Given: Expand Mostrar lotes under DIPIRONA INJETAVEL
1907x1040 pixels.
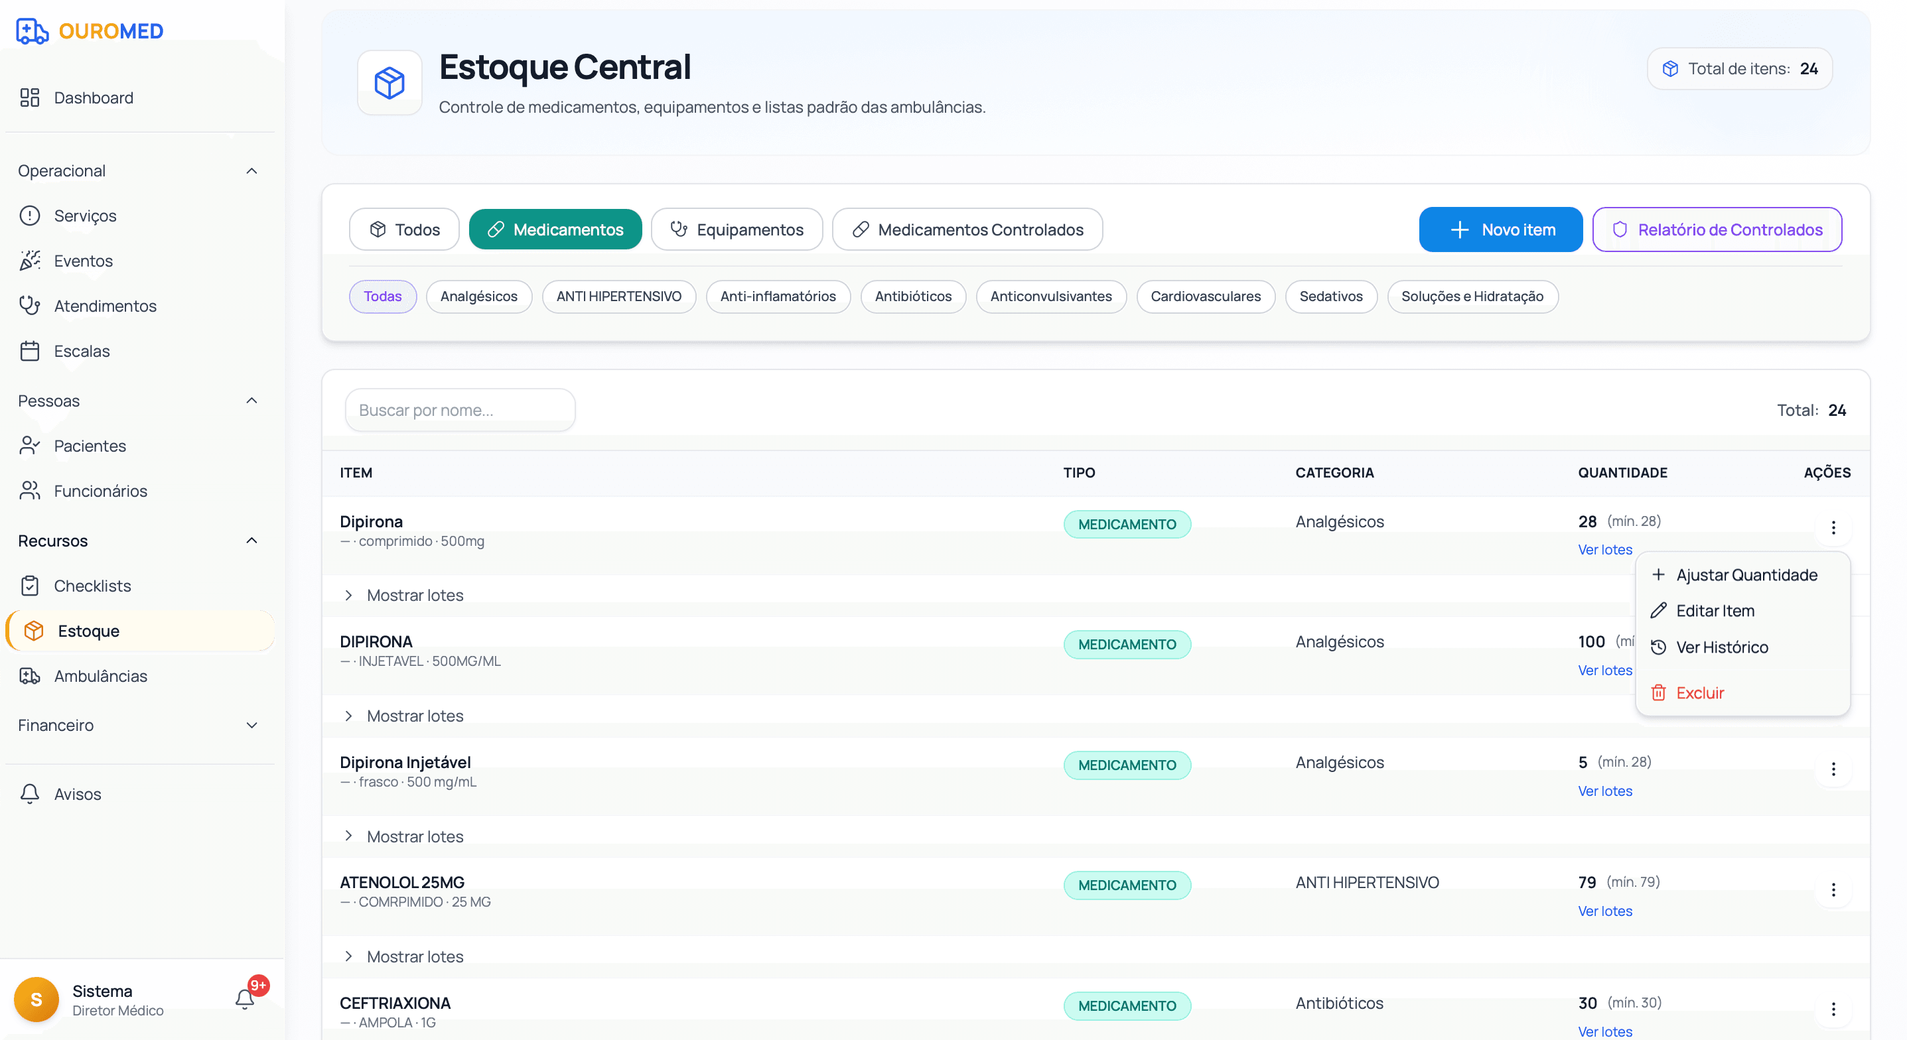Looking at the screenshot, I should pyautogui.click(x=403, y=716).
